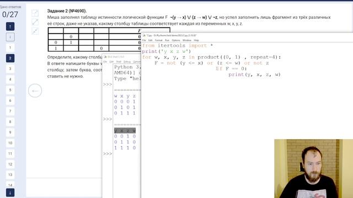Open the Edit menu in the IDLE Shell window

click(111, 62)
